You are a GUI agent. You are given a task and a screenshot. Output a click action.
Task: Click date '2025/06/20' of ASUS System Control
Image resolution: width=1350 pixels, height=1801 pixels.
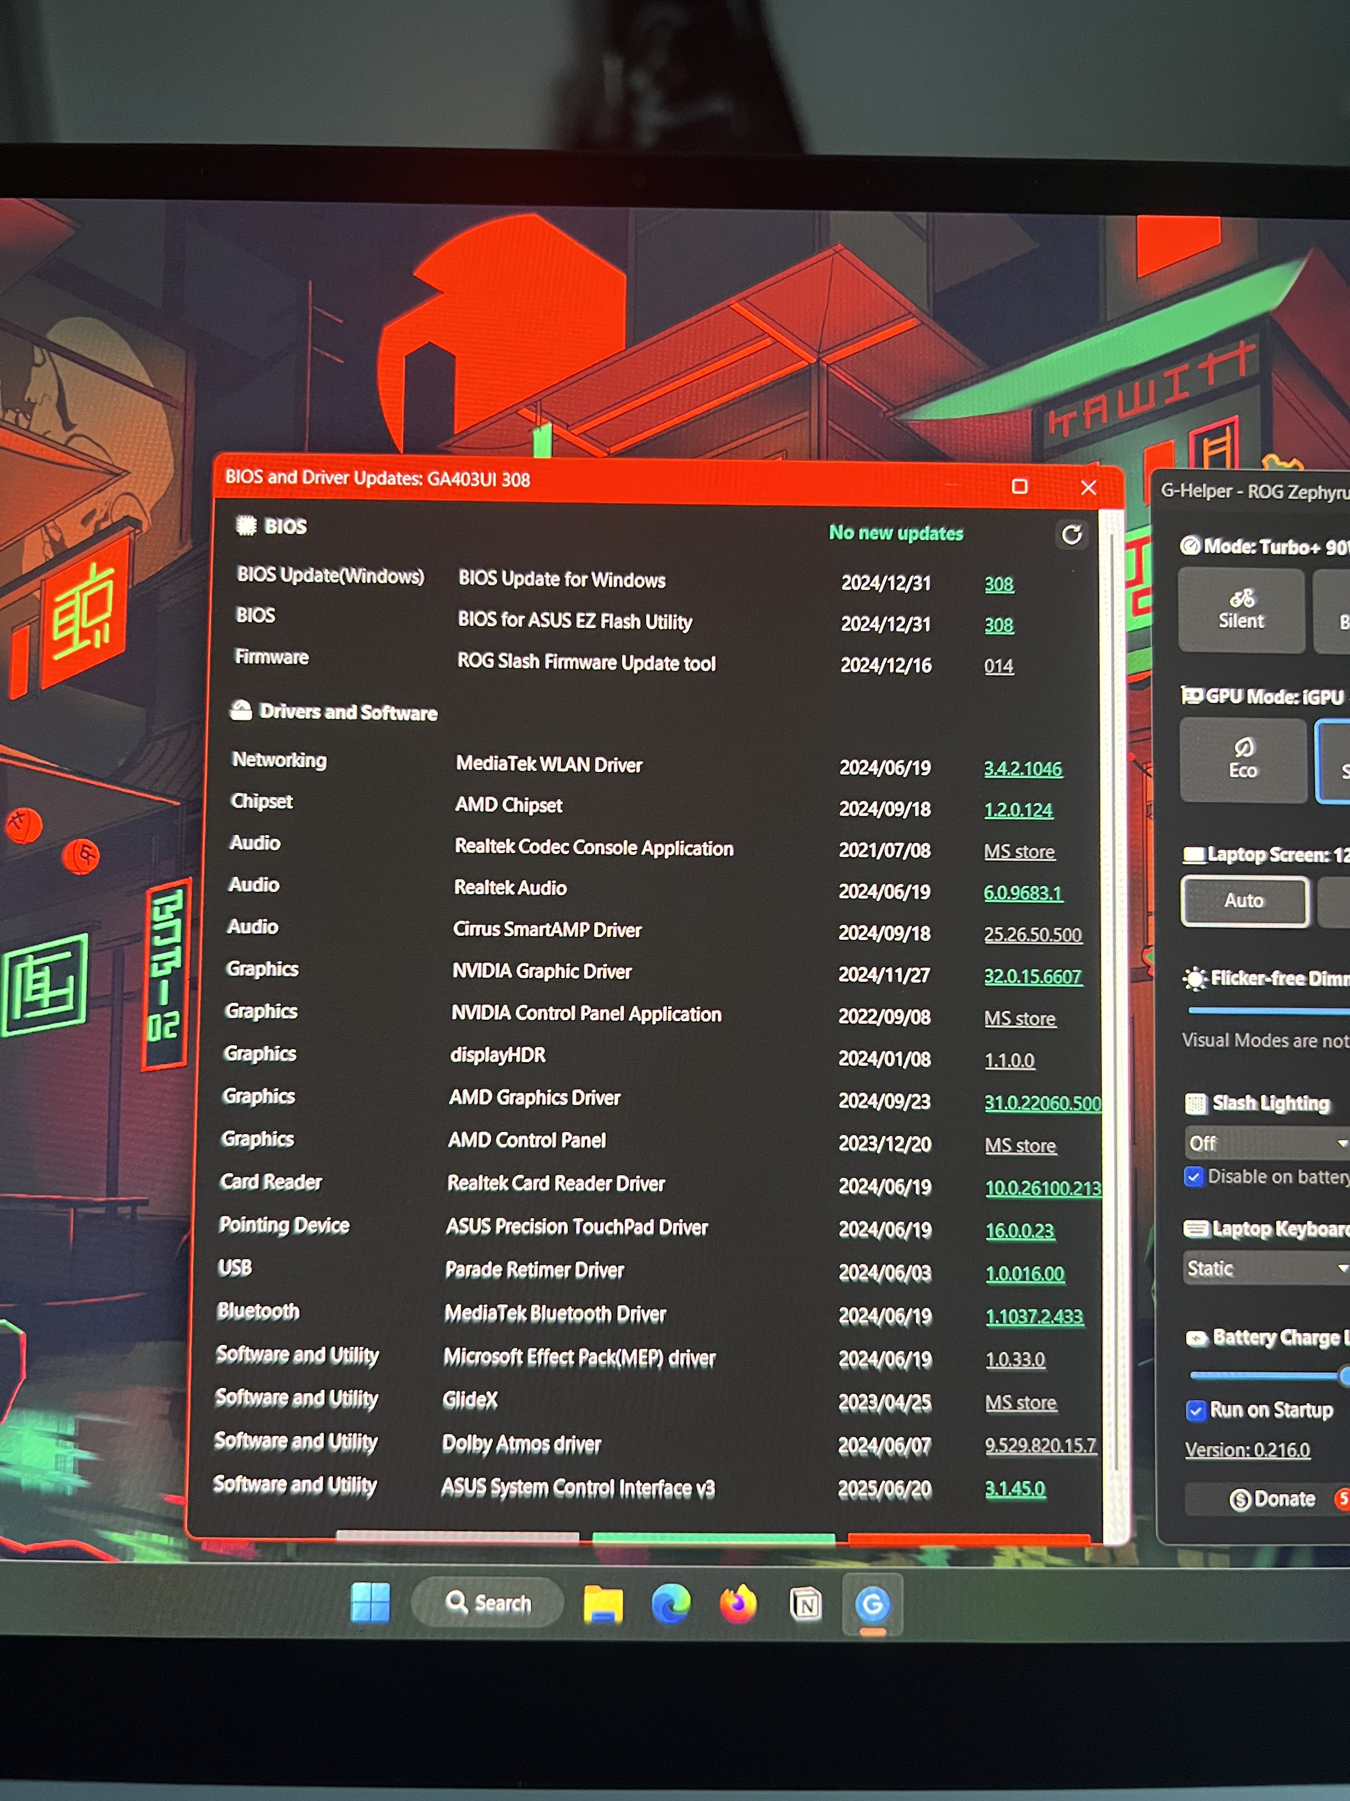[x=884, y=1489]
